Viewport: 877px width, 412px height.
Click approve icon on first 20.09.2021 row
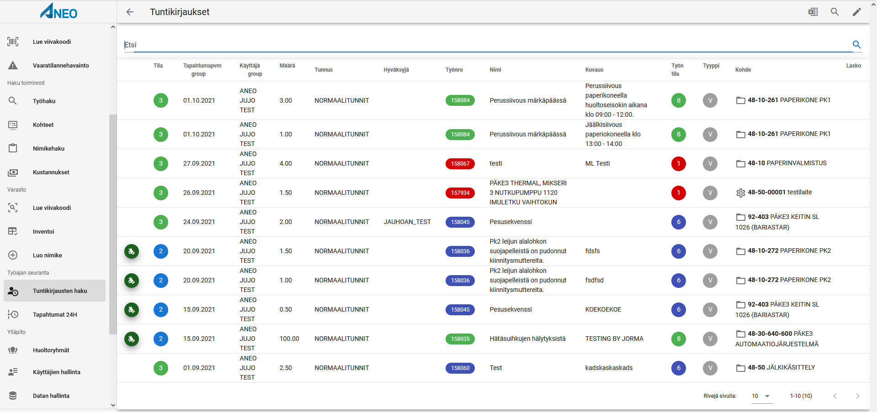coord(132,251)
